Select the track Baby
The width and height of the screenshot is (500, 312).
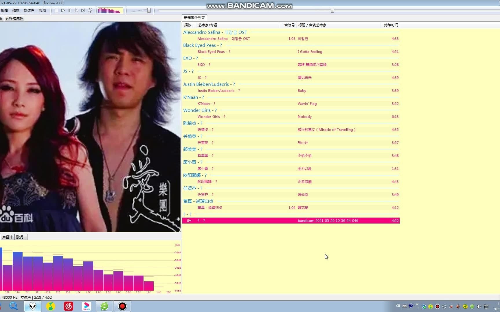[291, 91]
